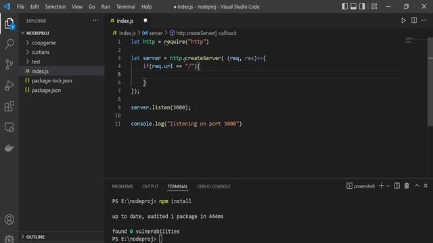Toggle the bottom panel layout

point(353,6)
